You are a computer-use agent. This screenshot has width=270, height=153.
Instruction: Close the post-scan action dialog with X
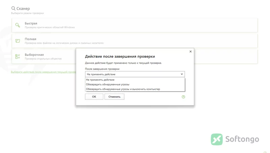[190, 52]
